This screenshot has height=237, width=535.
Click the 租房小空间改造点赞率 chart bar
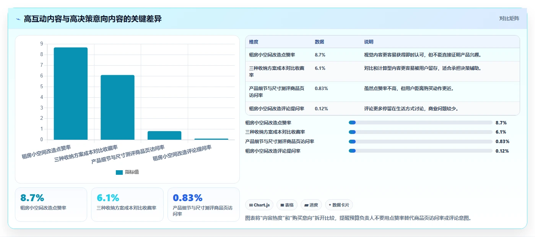click(71, 94)
